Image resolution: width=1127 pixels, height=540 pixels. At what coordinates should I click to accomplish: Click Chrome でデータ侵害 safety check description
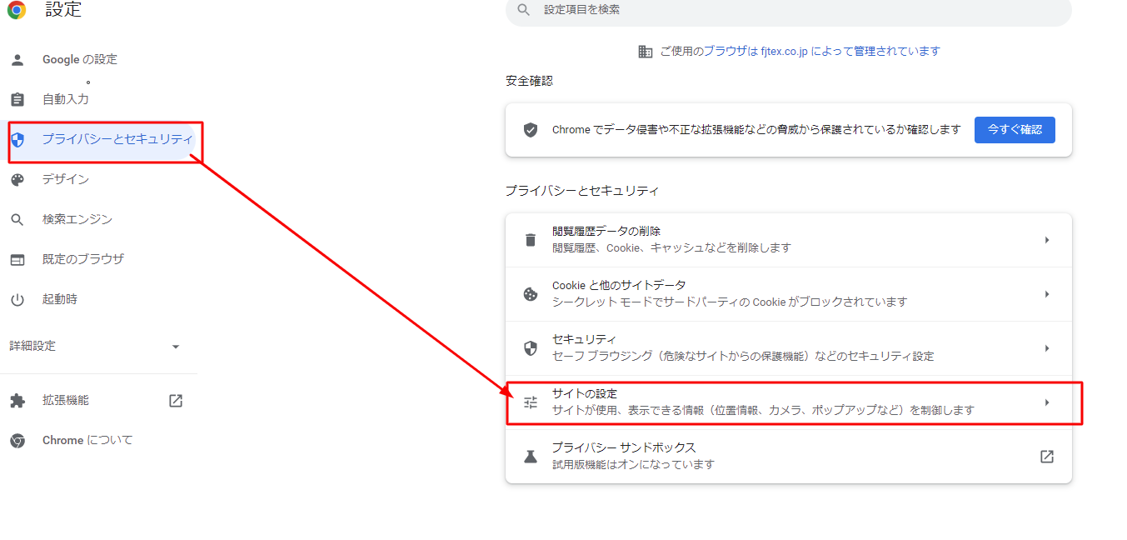pyautogui.click(x=756, y=131)
